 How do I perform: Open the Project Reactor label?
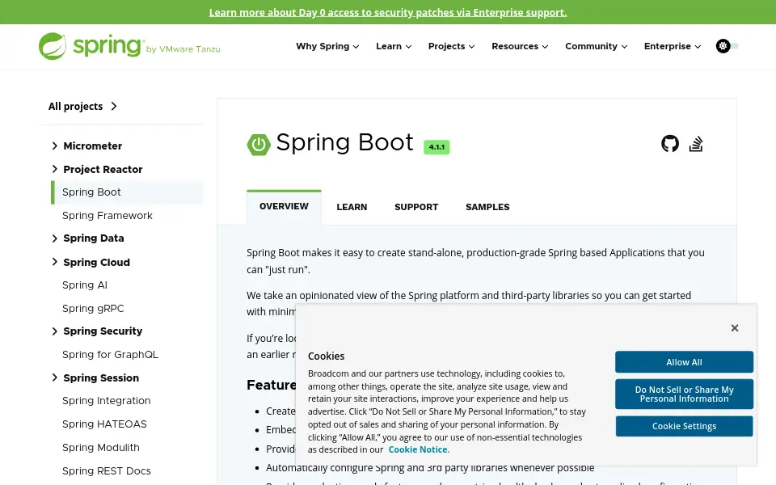click(x=103, y=169)
